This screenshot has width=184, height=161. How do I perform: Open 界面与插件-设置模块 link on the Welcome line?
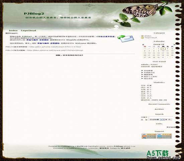(49, 43)
